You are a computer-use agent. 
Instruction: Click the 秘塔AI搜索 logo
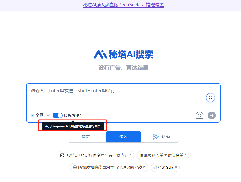(123, 54)
